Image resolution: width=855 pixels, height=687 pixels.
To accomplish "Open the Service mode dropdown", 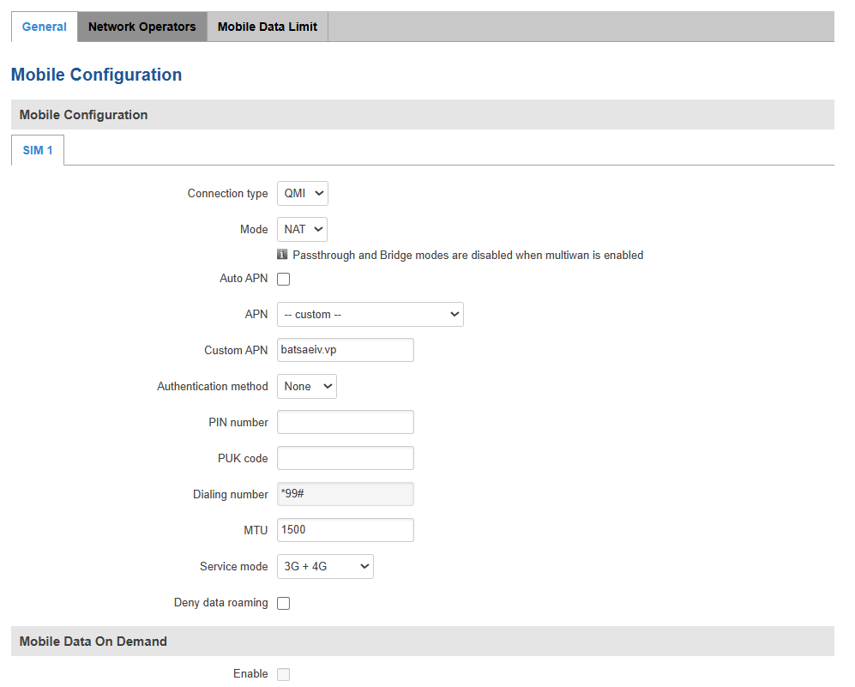I will [325, 567].
